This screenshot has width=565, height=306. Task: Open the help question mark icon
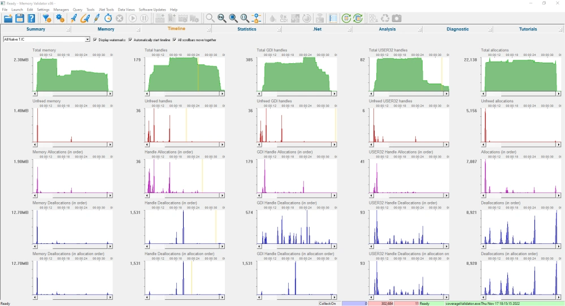31,19
